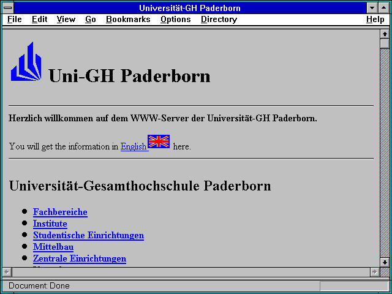Click the horizontal scrollbar left arrow
The width and height of the screenshot is (392, 294).
[7, 272]
